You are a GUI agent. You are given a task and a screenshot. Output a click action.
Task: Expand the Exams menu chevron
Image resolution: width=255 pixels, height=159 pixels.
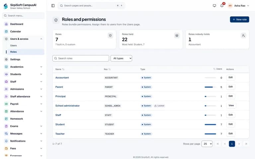pos(41,126)
